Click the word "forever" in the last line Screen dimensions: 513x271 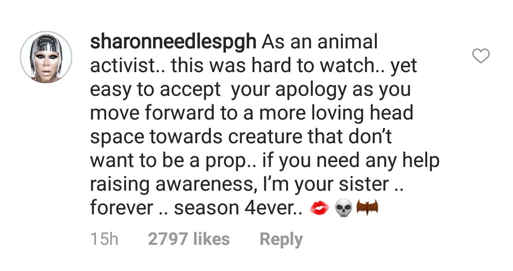[x=121, y=208]
